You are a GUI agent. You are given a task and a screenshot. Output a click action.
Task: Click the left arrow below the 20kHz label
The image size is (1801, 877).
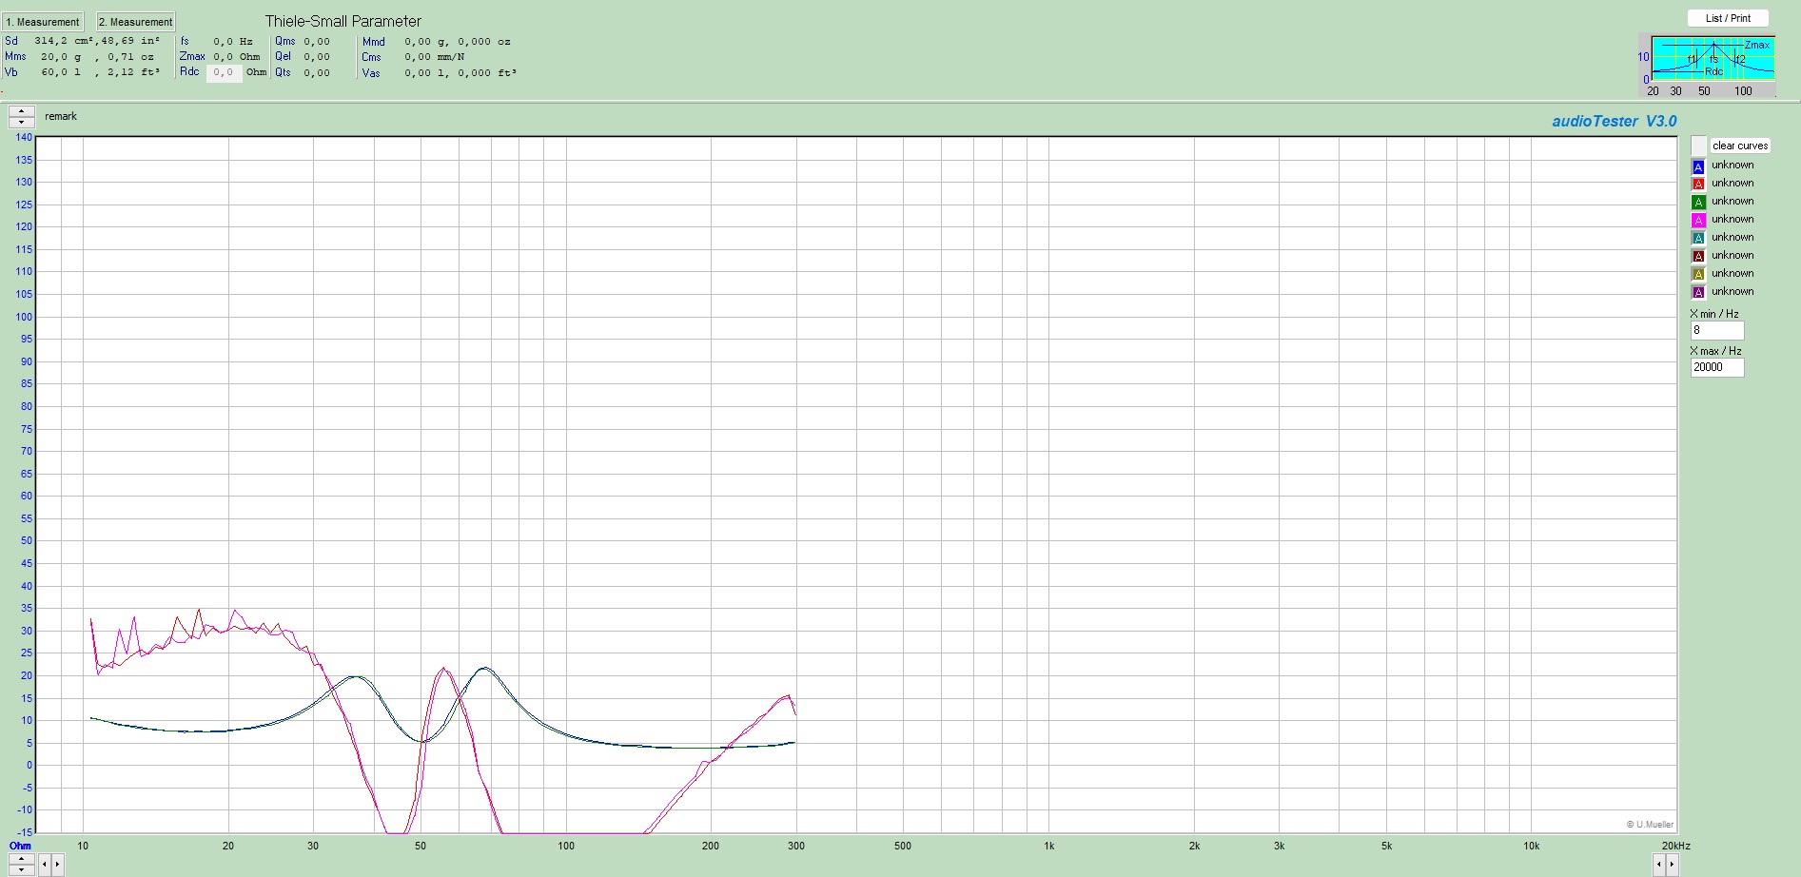[1658, 865]
